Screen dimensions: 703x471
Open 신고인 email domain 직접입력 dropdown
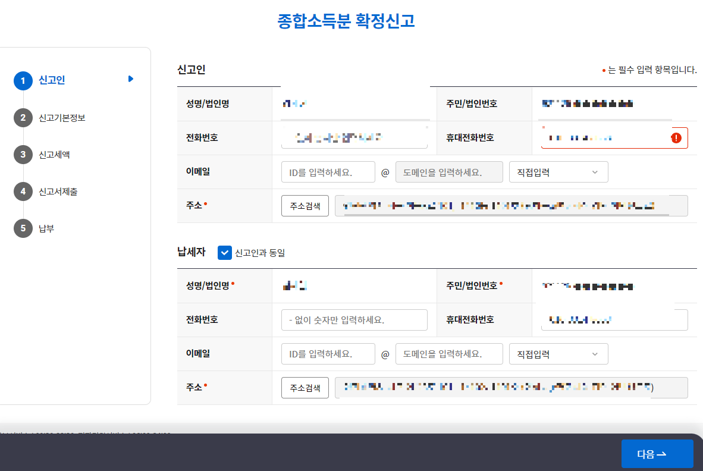(x=558, y=172)
